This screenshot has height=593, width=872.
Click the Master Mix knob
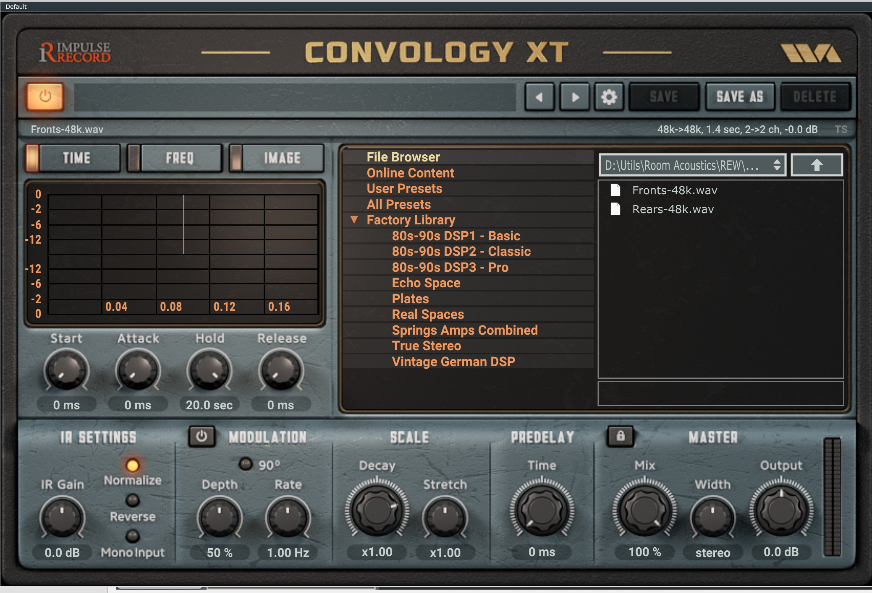[x=644, y=510]
